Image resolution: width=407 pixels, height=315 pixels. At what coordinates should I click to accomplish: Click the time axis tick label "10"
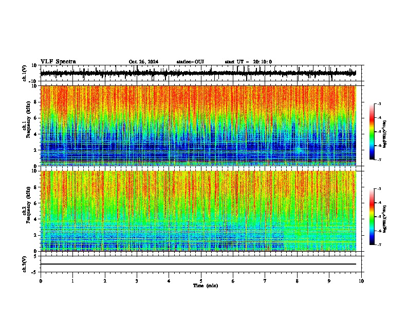tap(361, 281)
